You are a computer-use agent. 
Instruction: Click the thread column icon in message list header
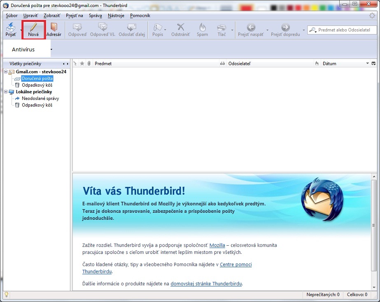75,64
